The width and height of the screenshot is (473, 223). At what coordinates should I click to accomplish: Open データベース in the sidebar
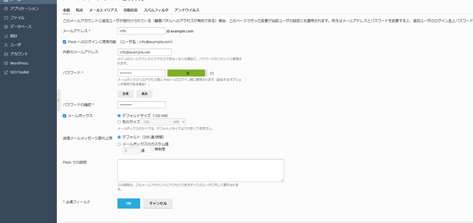click(x=21, y=27)
